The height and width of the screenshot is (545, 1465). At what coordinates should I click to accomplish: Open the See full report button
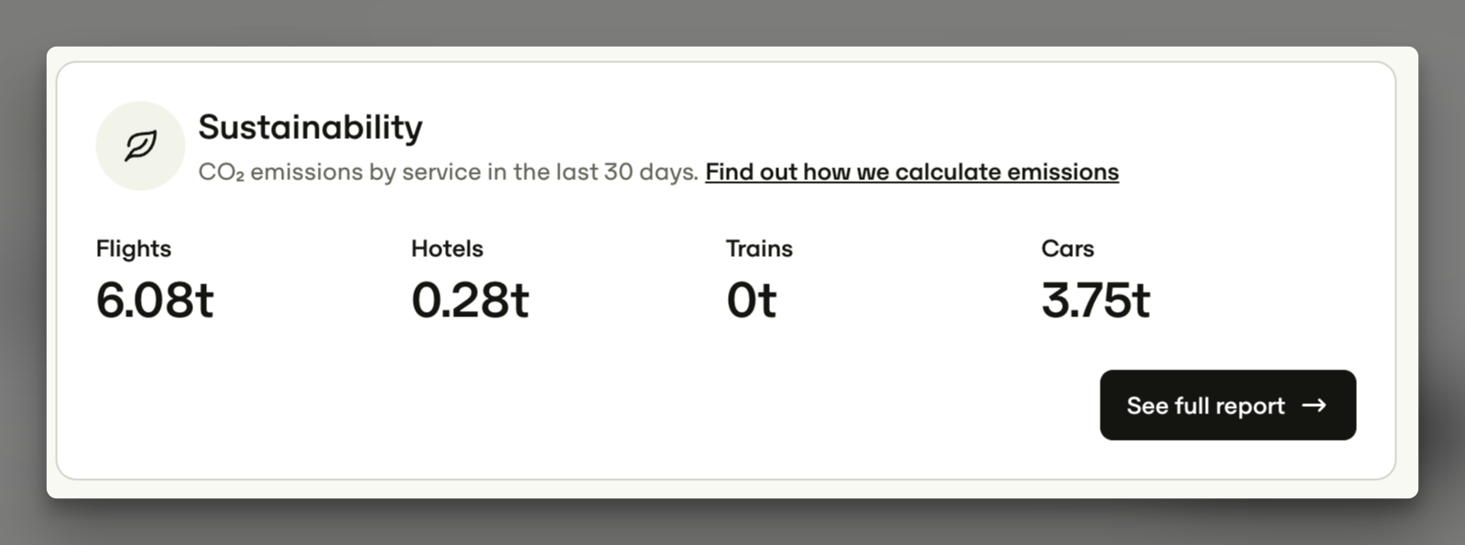click(1228, 405)
